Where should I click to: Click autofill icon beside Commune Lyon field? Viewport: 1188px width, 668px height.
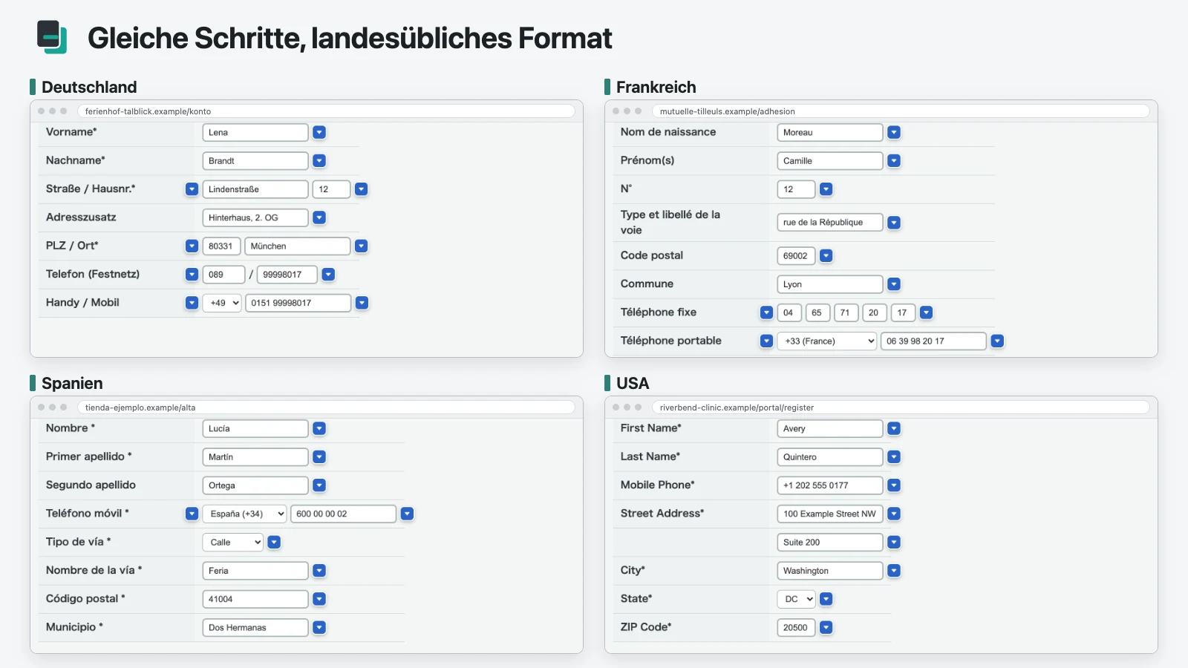click(x=894, y=284)
